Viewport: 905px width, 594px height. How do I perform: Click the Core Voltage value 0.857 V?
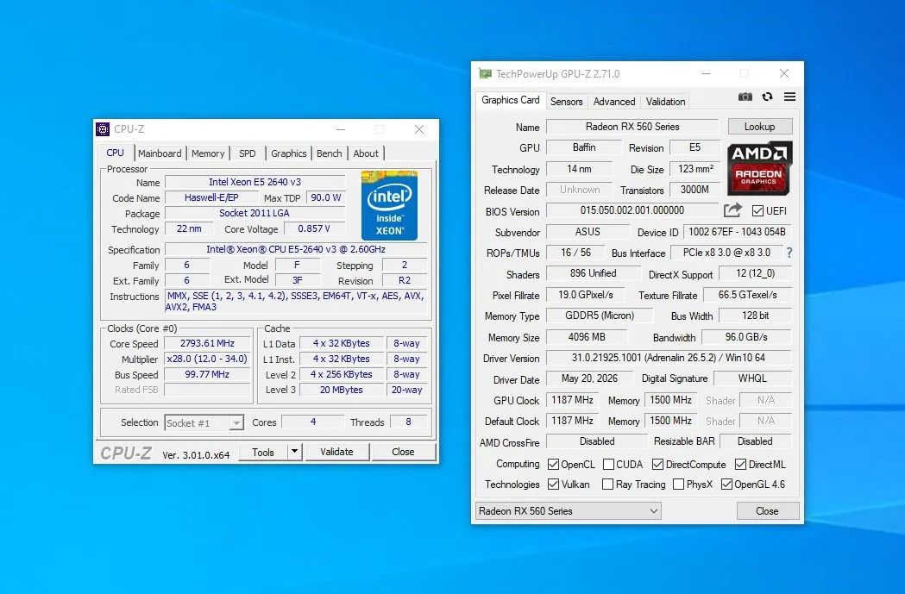[x=314, y=228]
